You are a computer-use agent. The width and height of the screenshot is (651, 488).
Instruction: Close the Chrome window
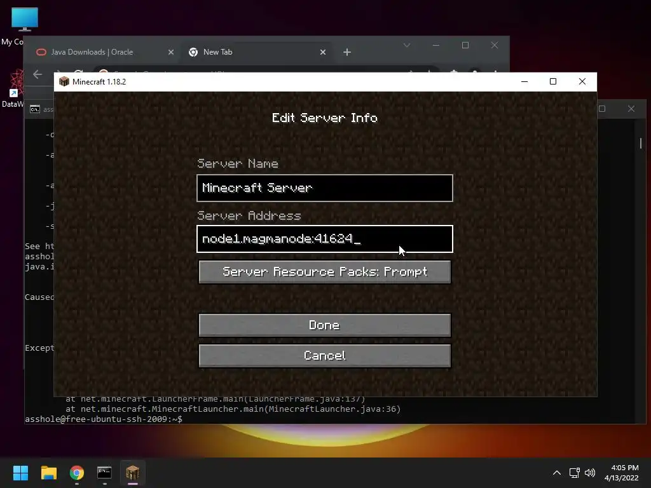click(x=495, y=45)
